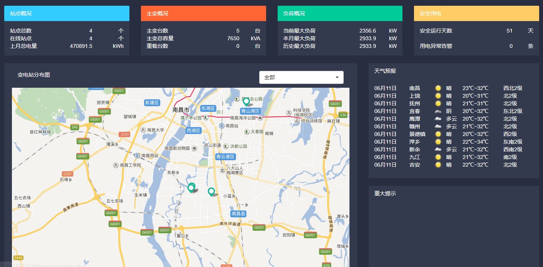543x267 pixels.
Task: Click the 西湖区 district label on the map
Action: pos(194,131)
